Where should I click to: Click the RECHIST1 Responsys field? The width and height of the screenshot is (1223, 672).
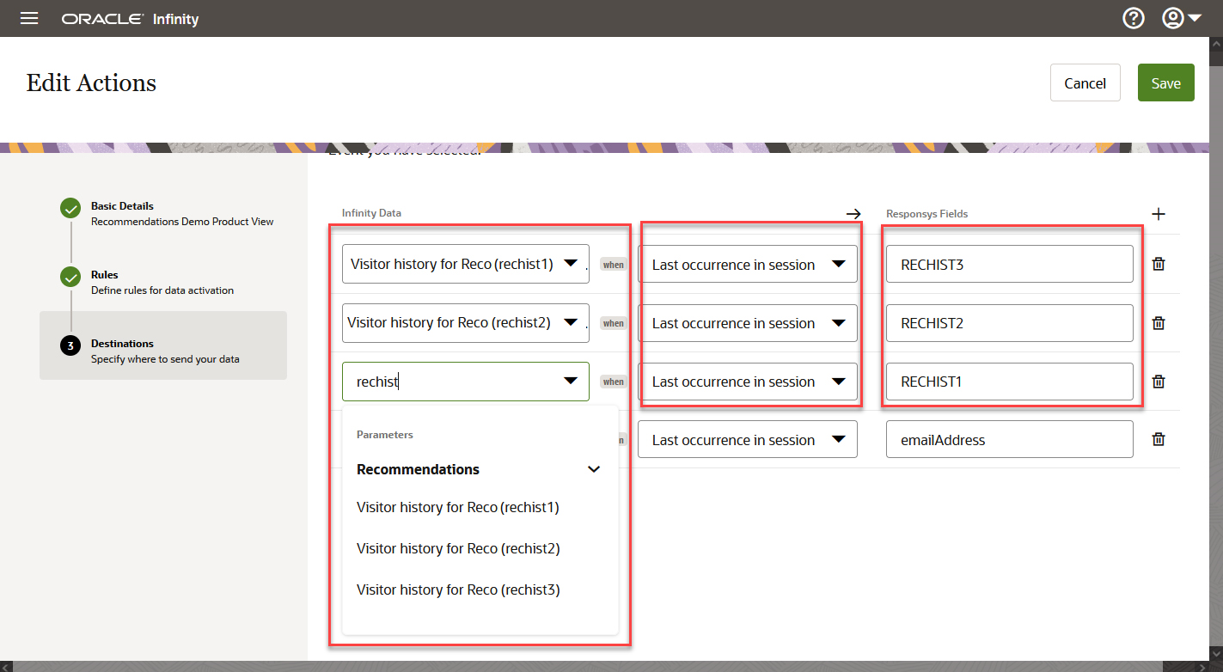pos(1010,381)
